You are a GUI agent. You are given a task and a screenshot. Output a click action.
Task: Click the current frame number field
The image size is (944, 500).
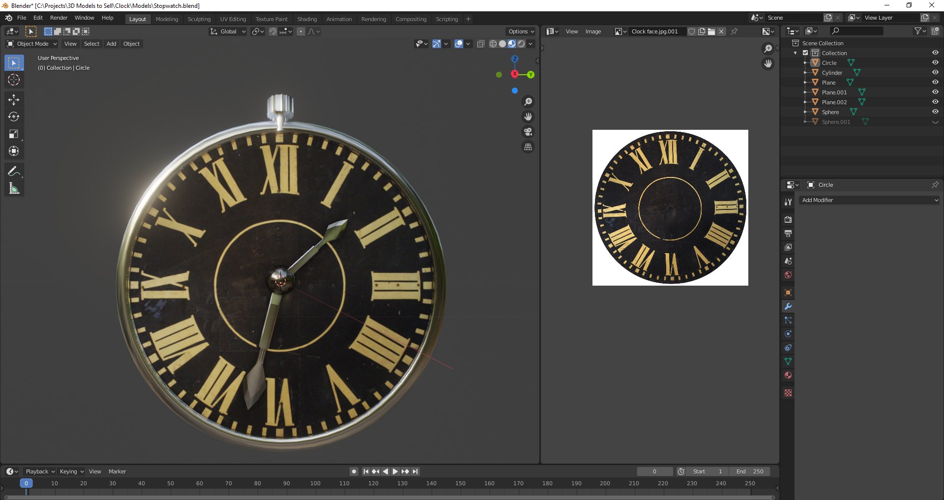pos(655,471)
